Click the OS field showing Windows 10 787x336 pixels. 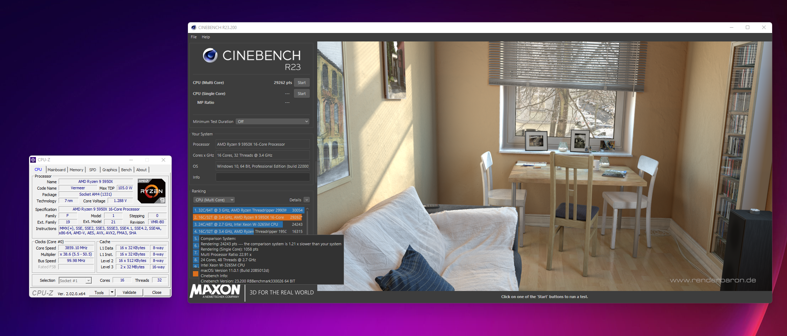[263, 166]
